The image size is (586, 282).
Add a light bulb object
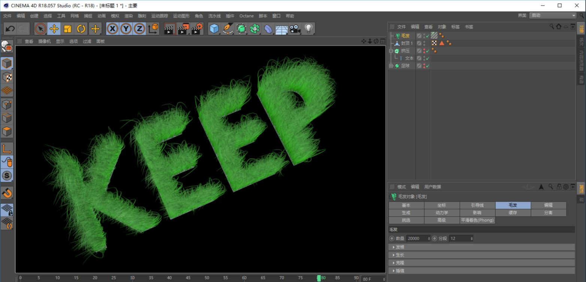point(309,29)
